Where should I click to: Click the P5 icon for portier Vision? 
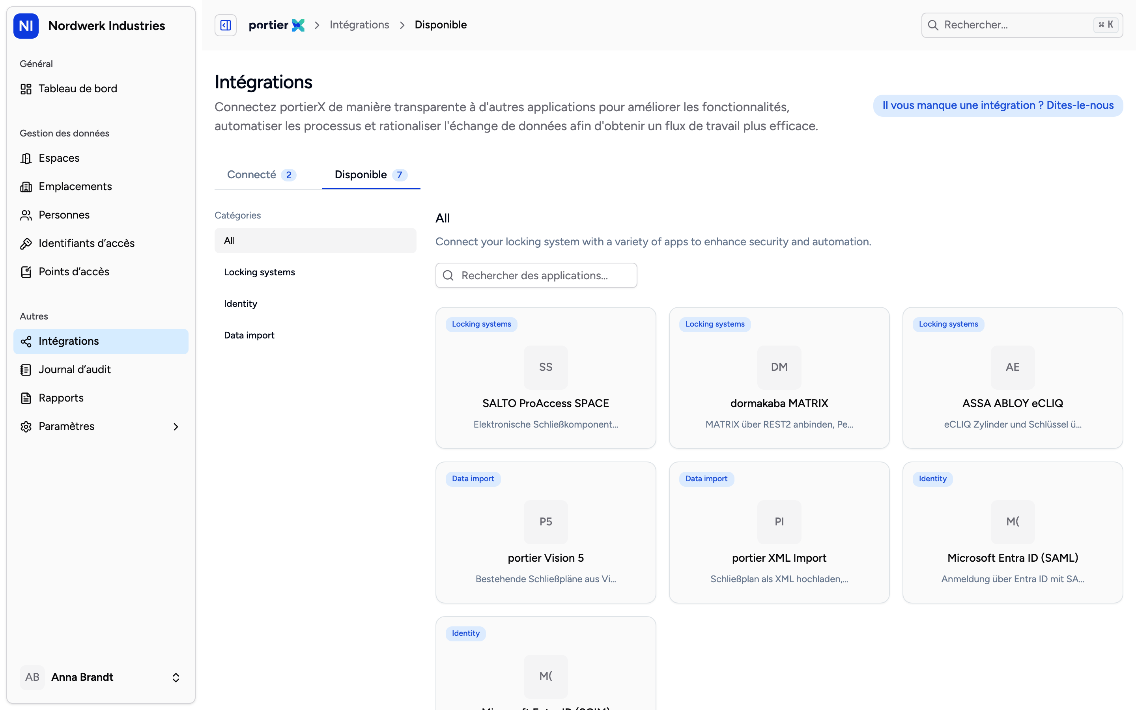tap(546, 522)
